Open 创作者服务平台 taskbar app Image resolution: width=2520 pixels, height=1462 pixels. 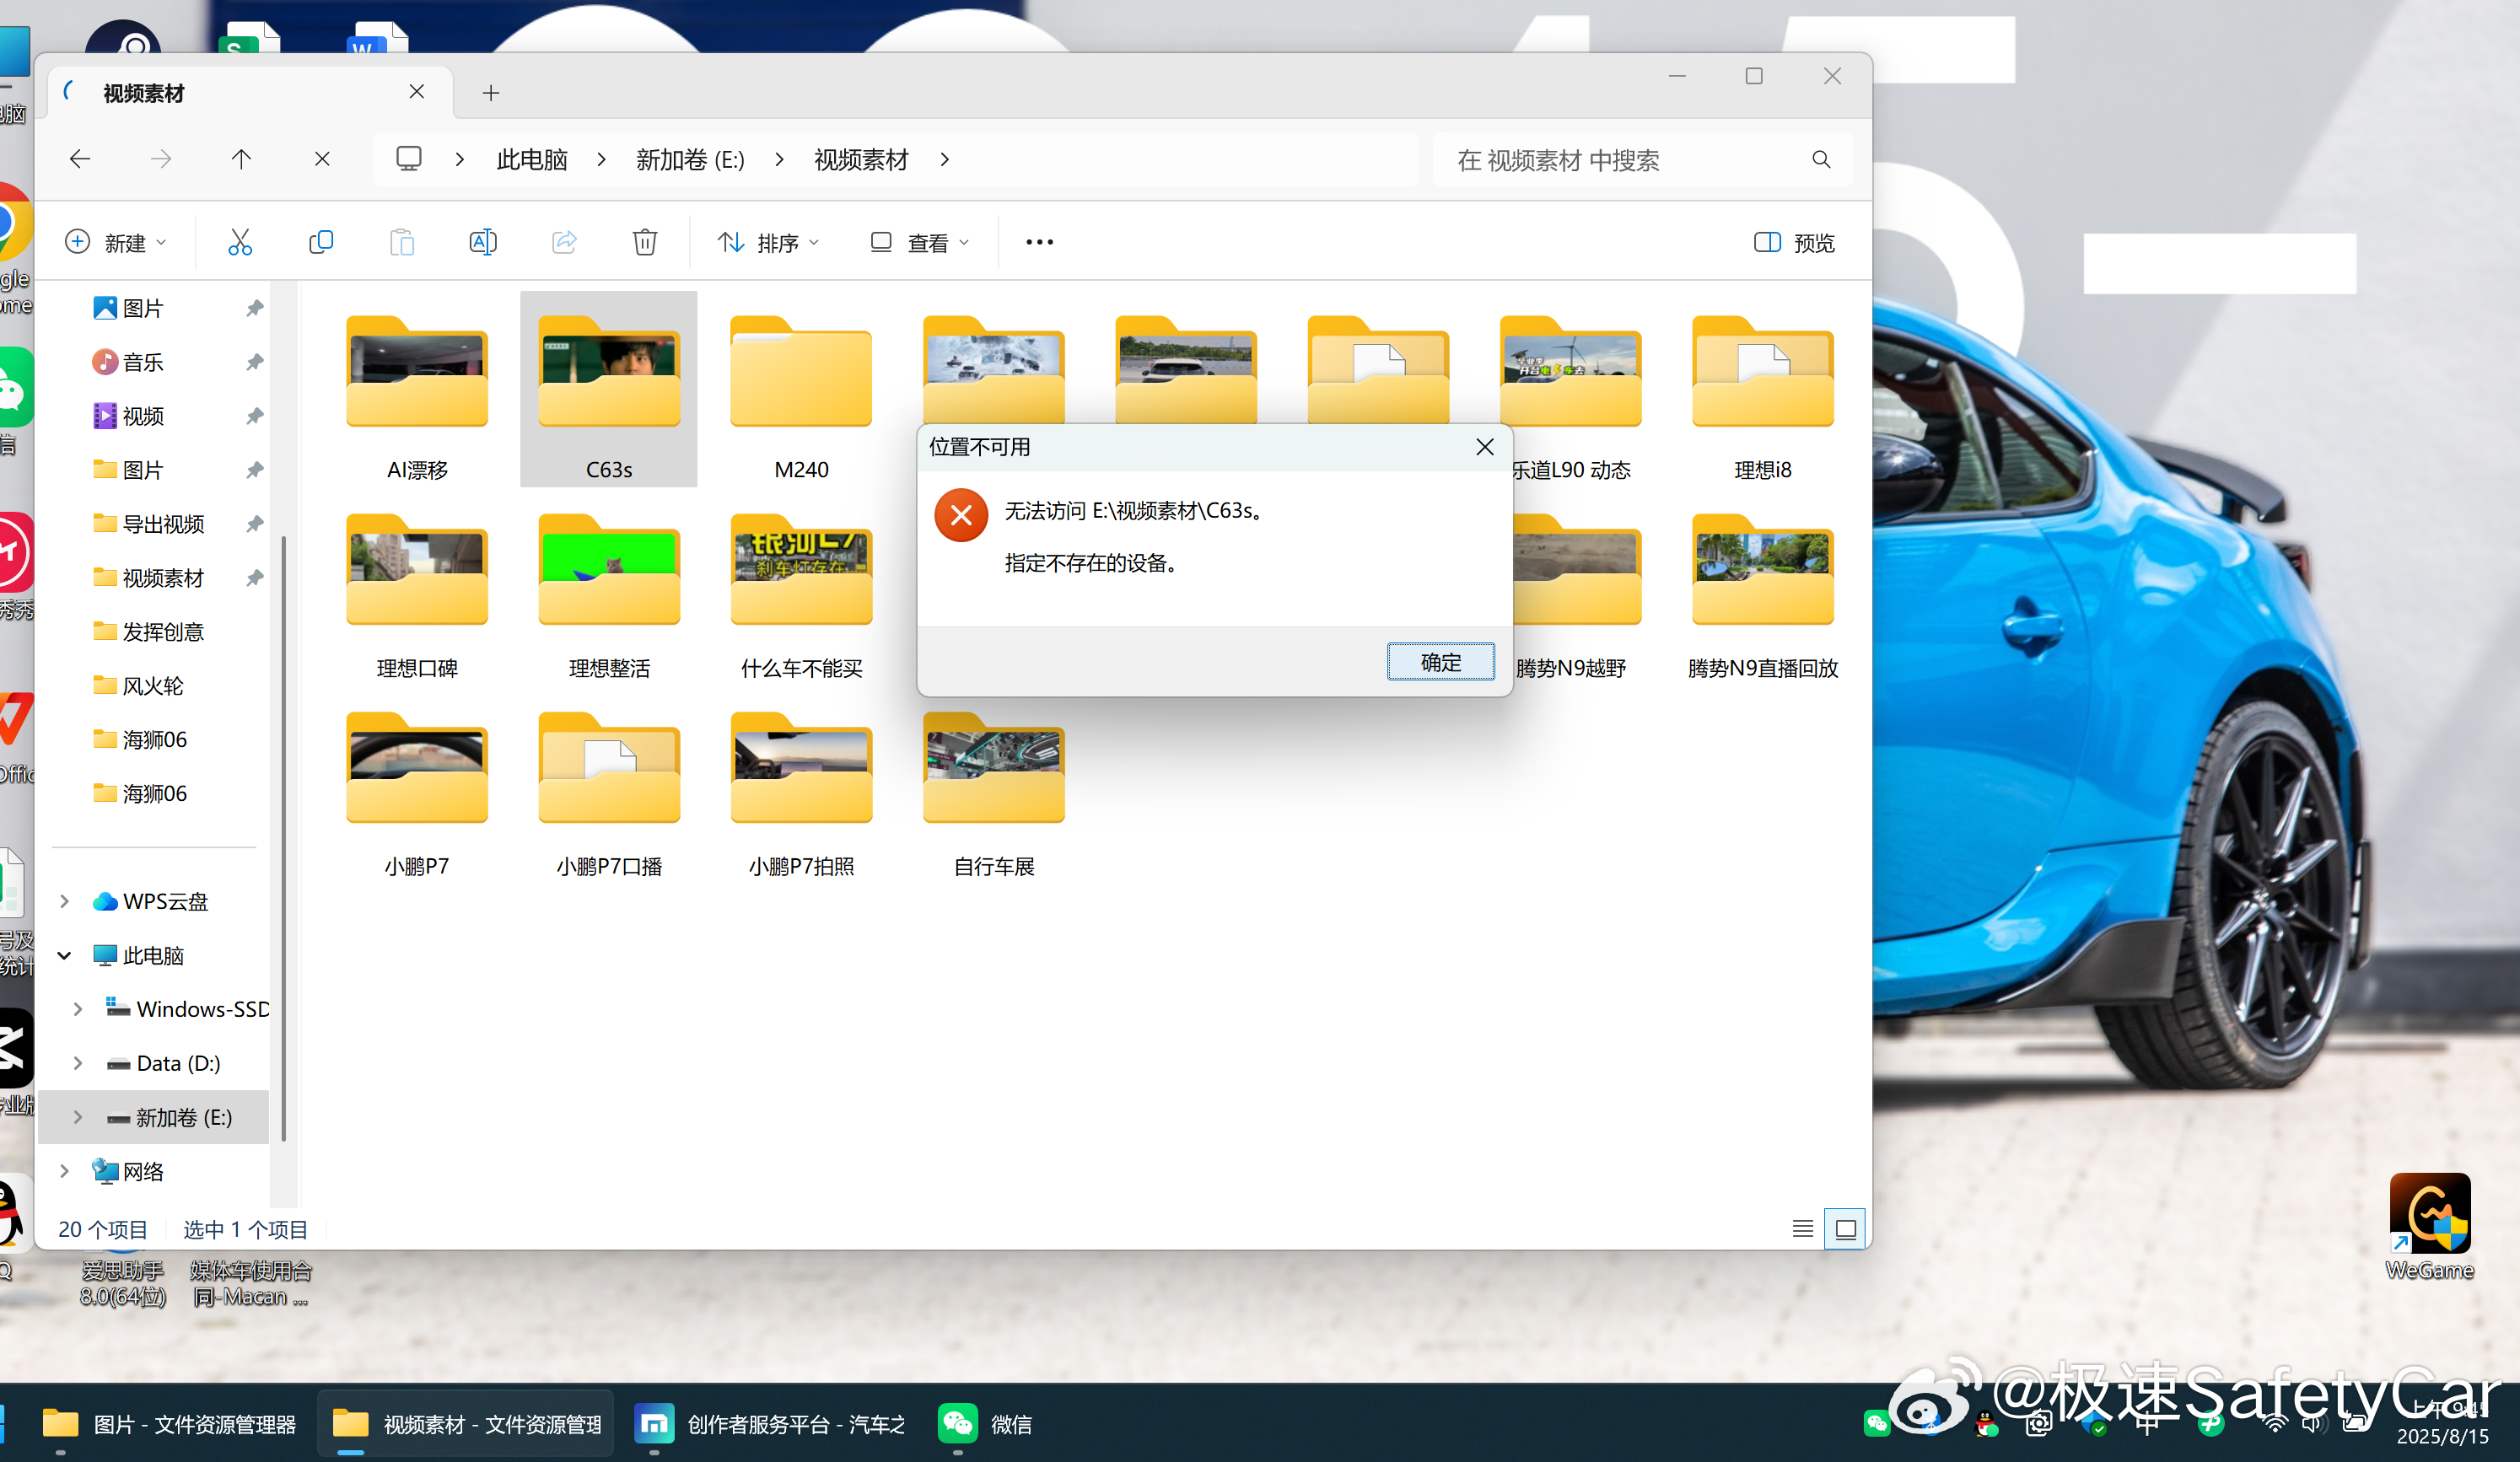coord(770,1423)
